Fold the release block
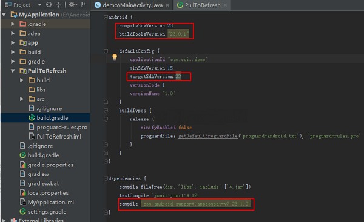 pos(106,119)
